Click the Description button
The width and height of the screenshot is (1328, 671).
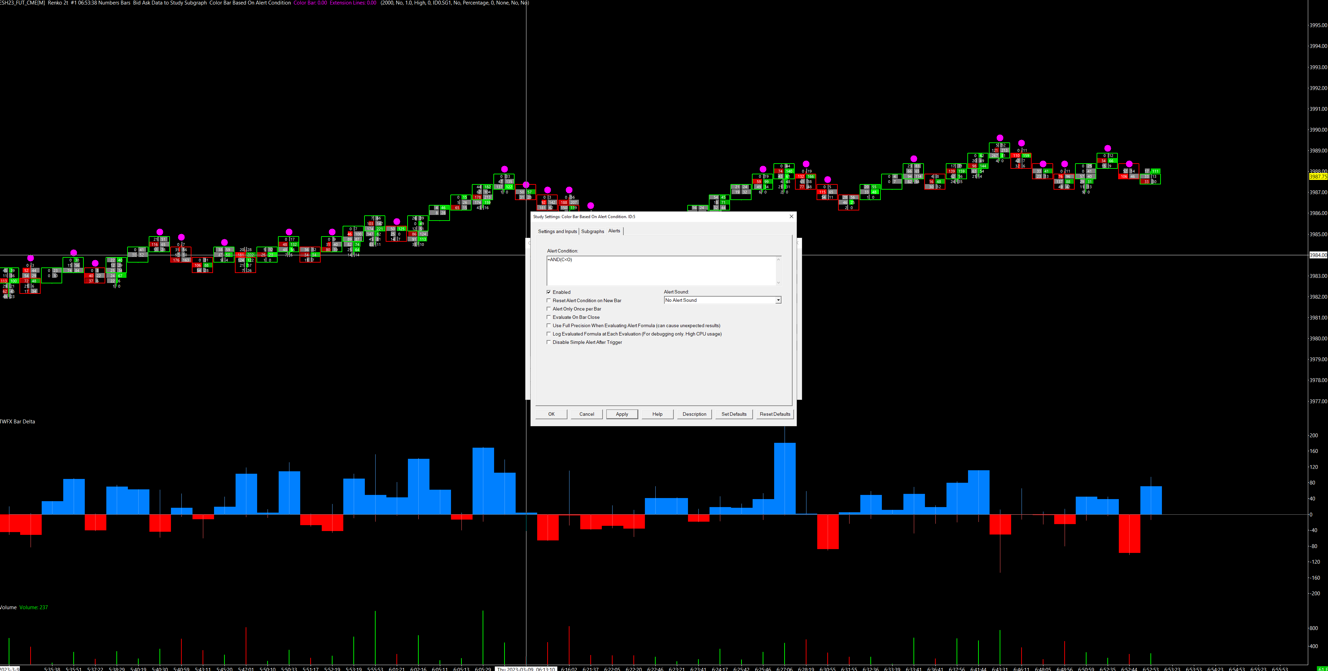coord(694,414)
